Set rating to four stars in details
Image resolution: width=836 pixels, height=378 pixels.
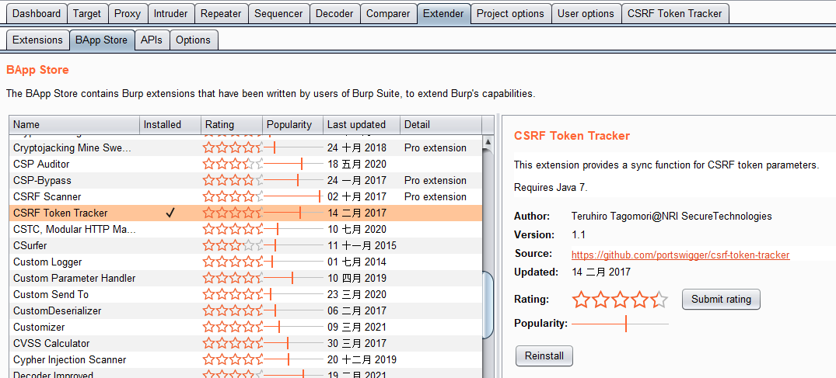click(x=640, y=300)
